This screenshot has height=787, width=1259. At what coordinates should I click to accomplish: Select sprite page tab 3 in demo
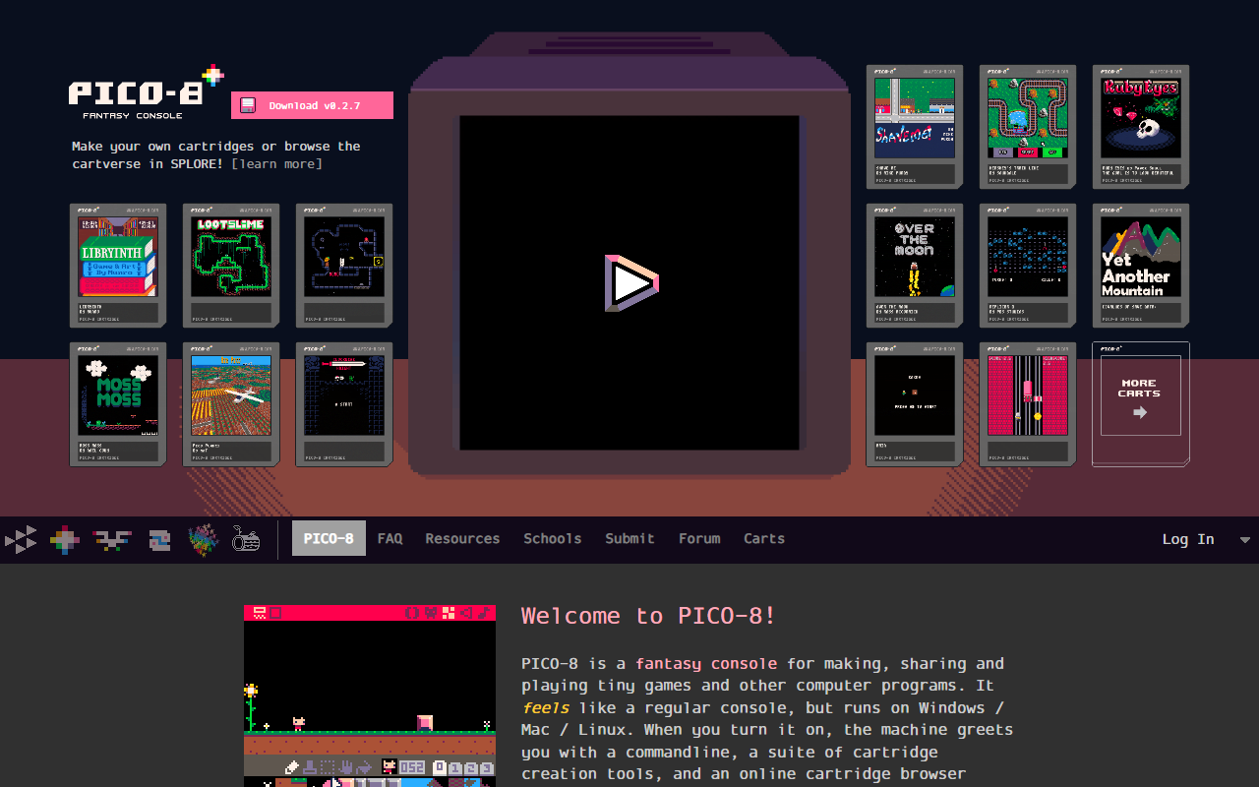tap(487, 767)
